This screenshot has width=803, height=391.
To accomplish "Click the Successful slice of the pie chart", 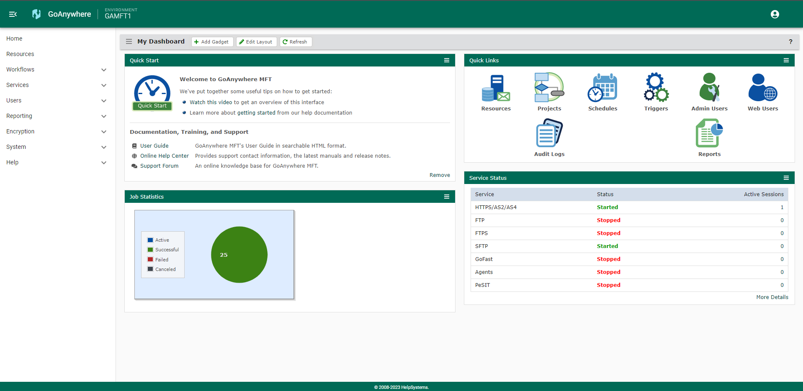I will 239,254.
